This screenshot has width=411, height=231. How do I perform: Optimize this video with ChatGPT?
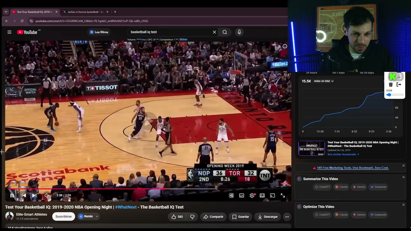322,215
